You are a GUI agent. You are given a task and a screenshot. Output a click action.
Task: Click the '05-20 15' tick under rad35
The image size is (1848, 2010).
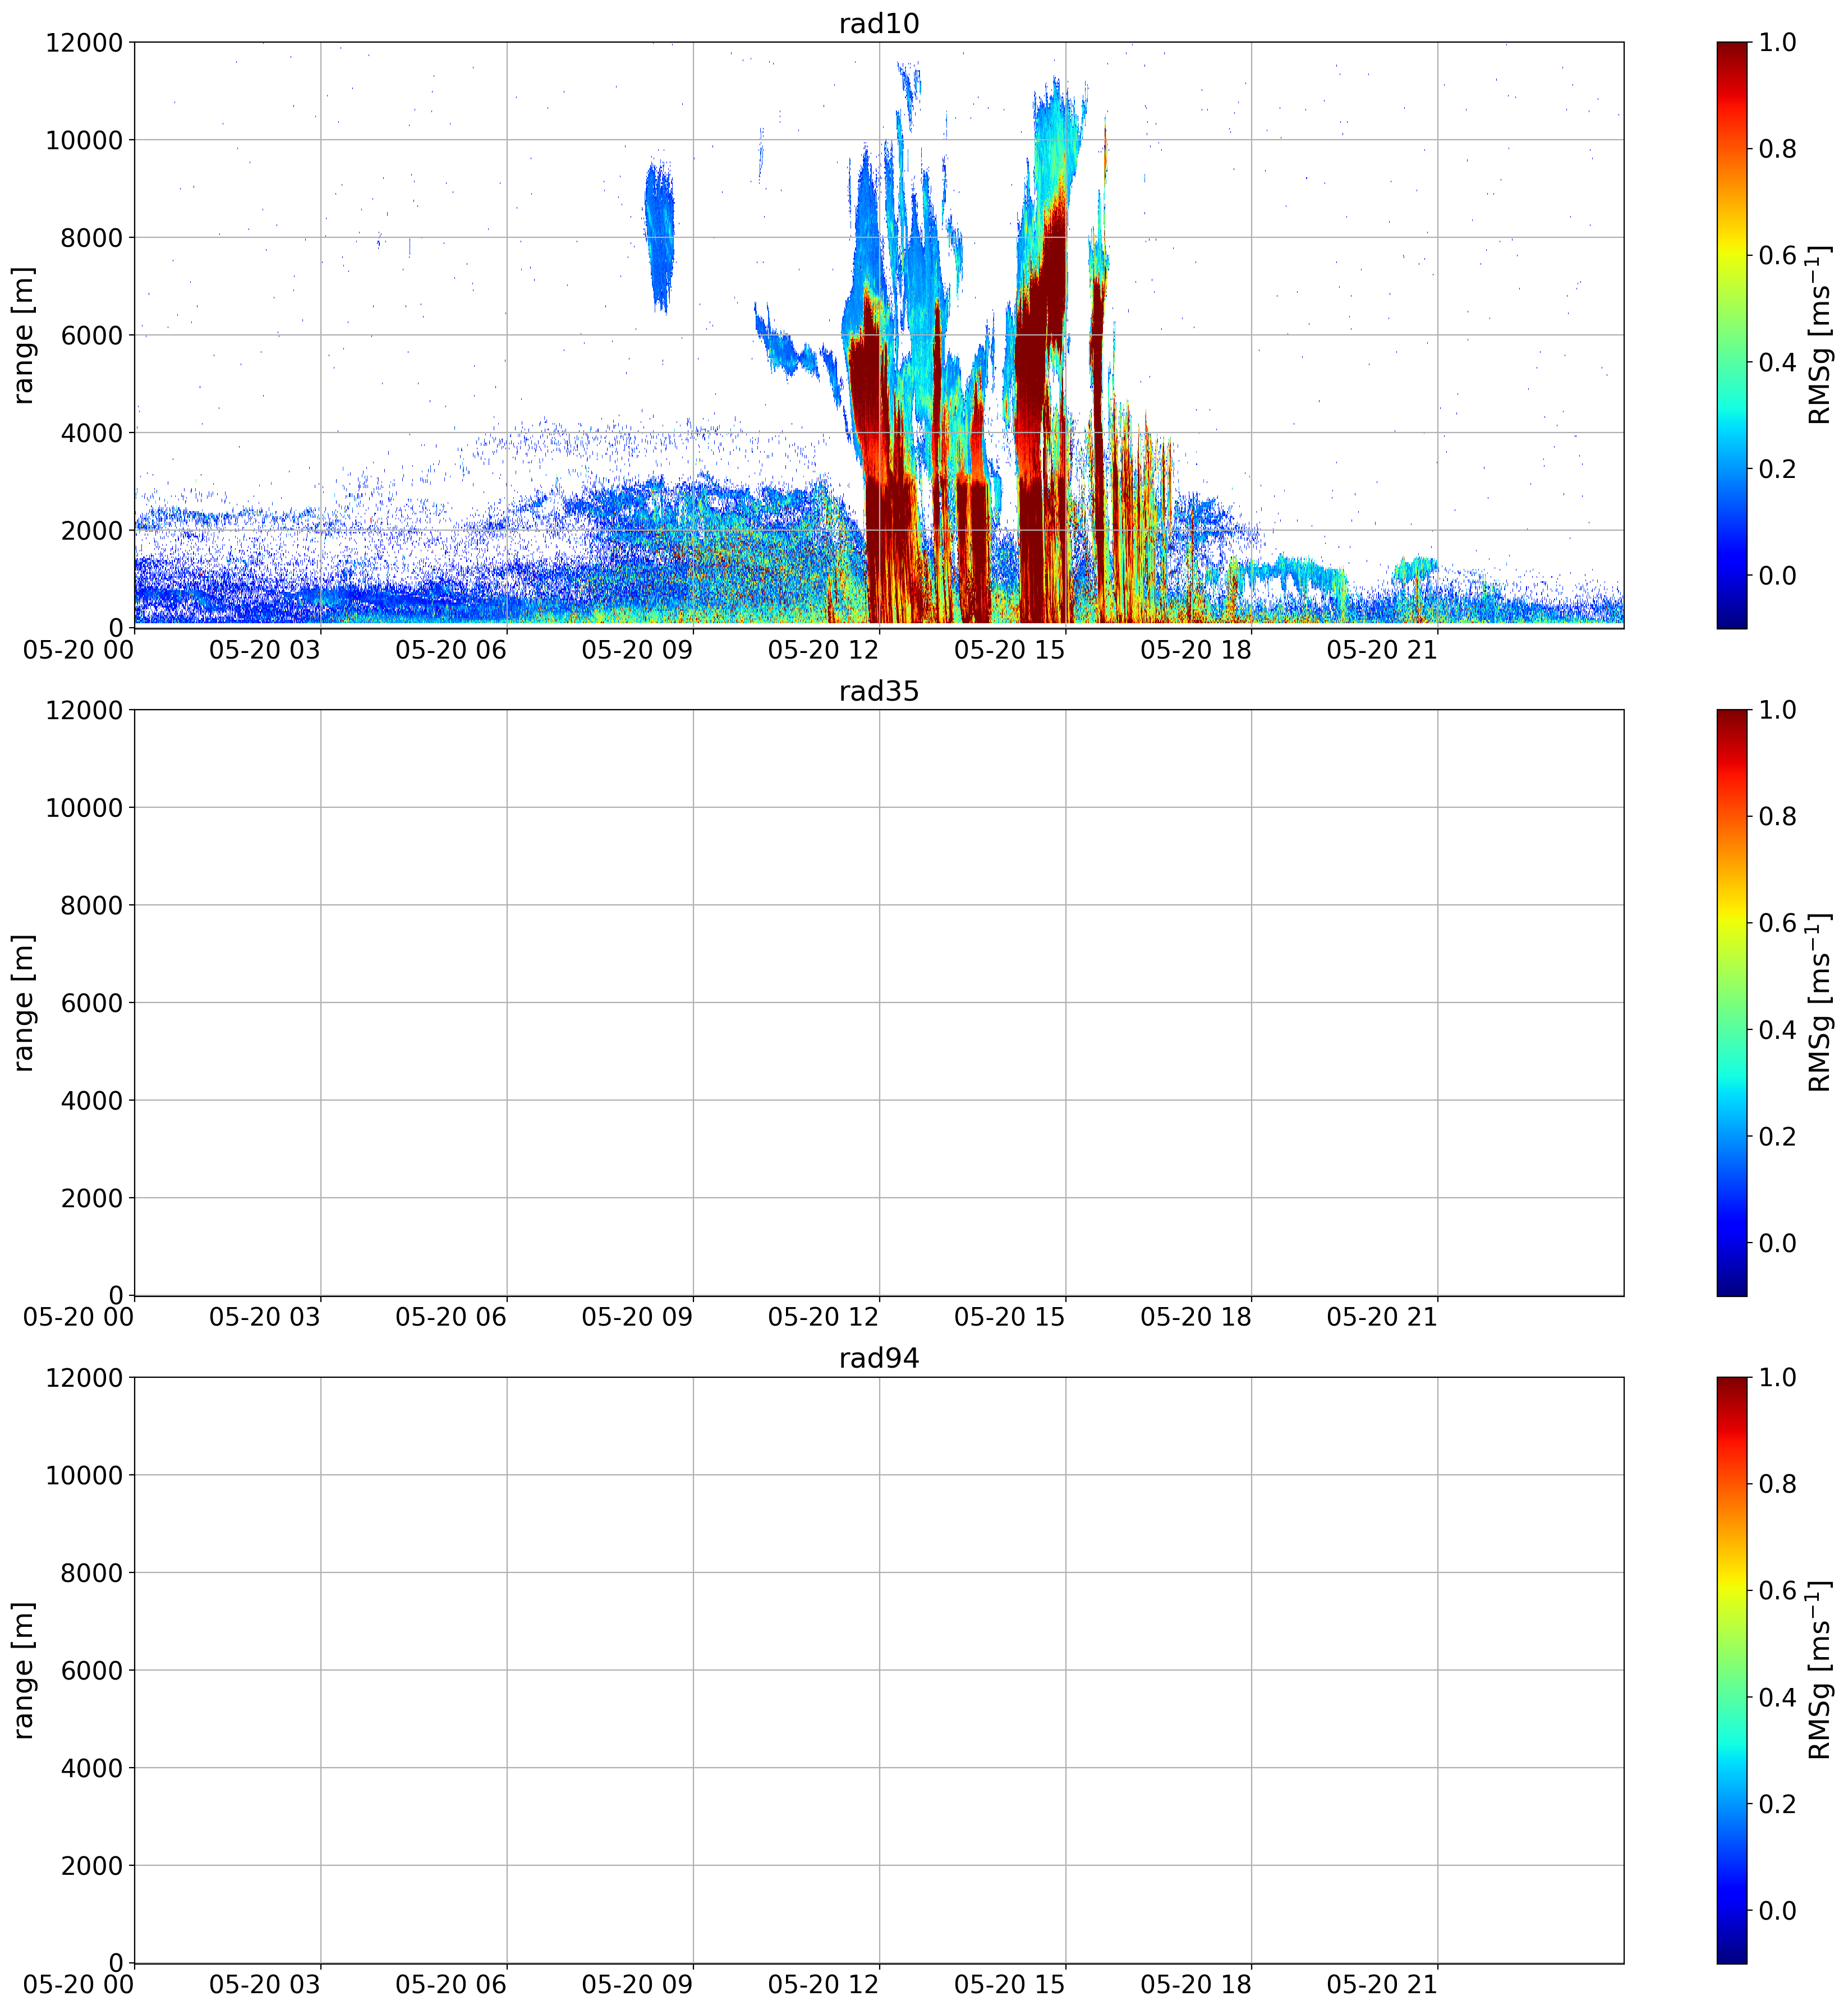pos(1010,1317)
